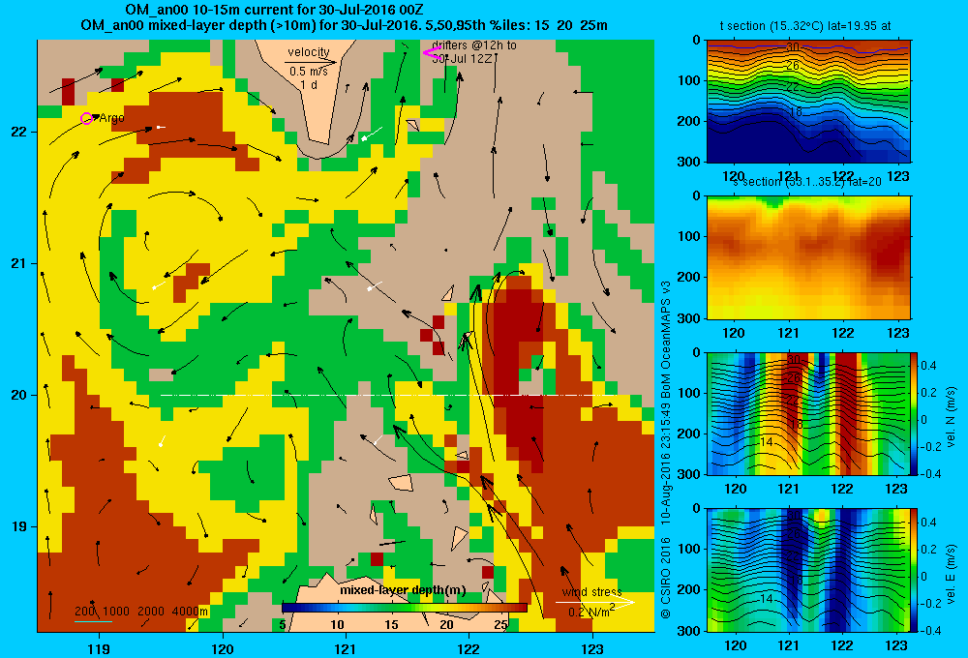This screenshot has width=968, height=658.
Task: Open the eastward velocity section panel
Action: click(808, 570)
